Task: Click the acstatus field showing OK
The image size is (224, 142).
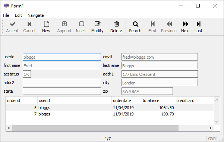Action: tap(27, 74)
